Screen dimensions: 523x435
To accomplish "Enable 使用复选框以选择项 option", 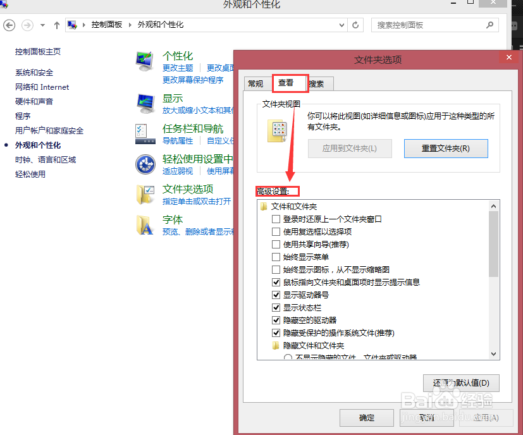I will [276, 231].
